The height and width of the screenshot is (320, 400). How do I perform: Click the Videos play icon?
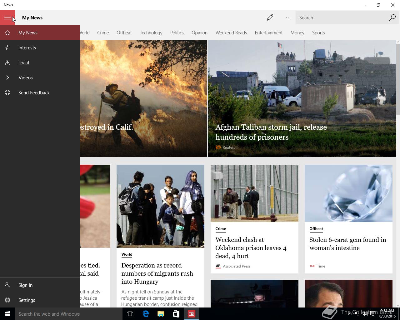click(7, 77)
